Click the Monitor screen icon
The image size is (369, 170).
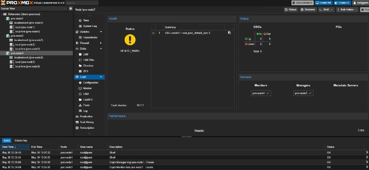80,88
